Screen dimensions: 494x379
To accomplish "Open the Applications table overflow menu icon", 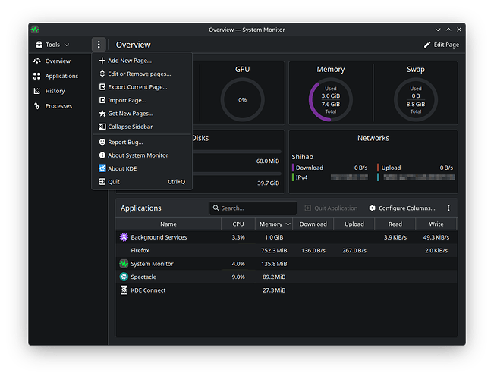I will click(448, 208).
